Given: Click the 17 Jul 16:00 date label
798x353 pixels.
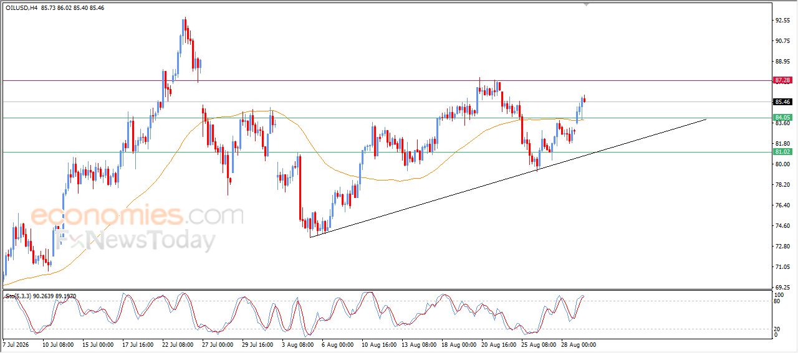Looking at the screenshot, I should click(137, 344).
